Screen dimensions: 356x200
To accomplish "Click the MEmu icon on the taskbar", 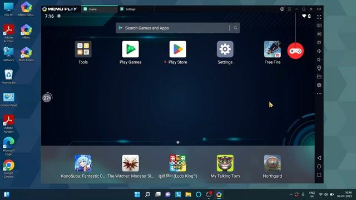I will point(219,194).
